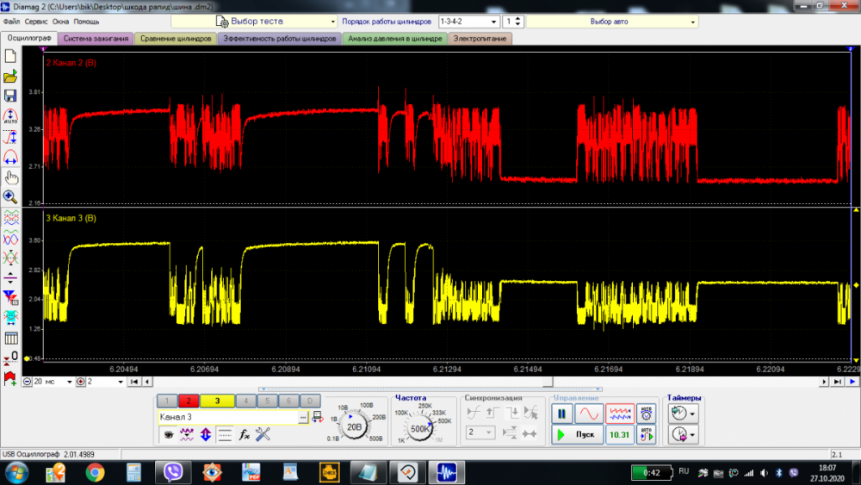
Task: Enable channel 4 button
Action: click(245, 401)
